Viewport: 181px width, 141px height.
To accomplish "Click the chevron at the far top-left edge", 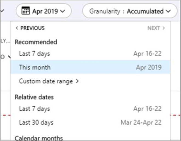I will point(2,11).
